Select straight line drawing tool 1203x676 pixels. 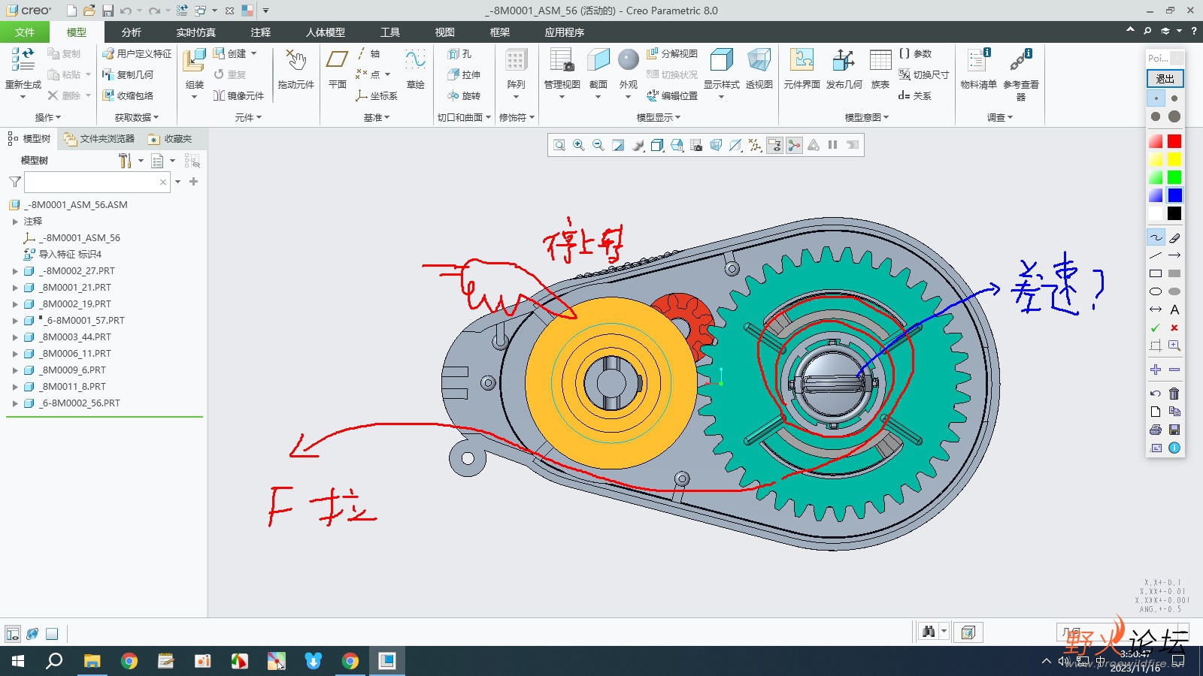click(1156, 255)
